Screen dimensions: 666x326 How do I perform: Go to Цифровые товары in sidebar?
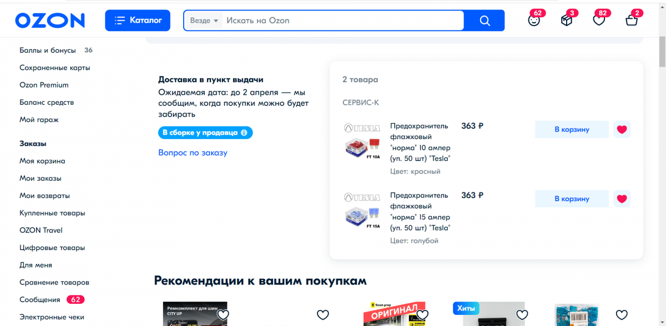tap(52, 248)
